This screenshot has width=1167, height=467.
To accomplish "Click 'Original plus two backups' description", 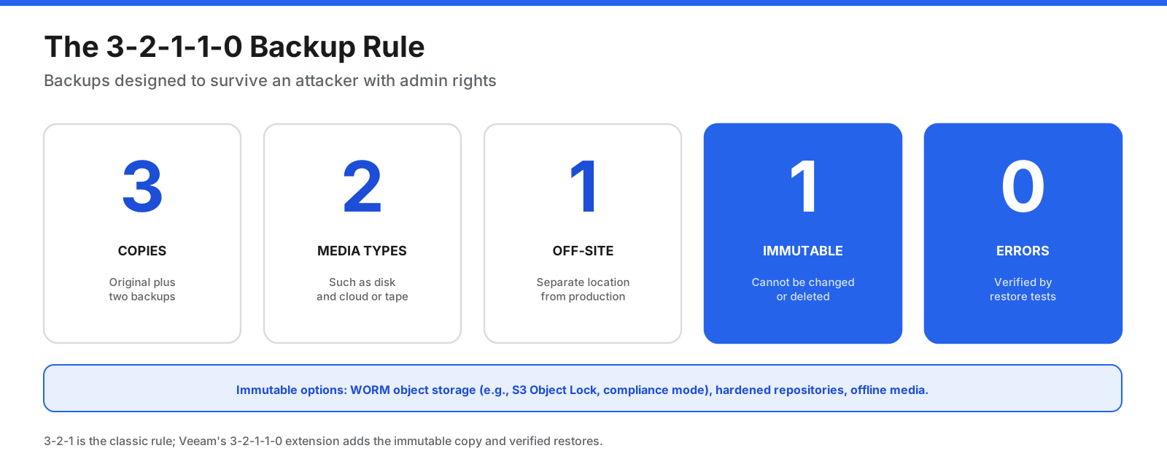I will (142, 289).
